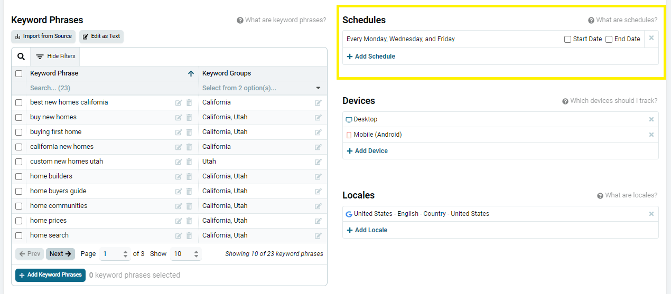
Task: Open 'What are schedules?' help
Action: [623, 20]
